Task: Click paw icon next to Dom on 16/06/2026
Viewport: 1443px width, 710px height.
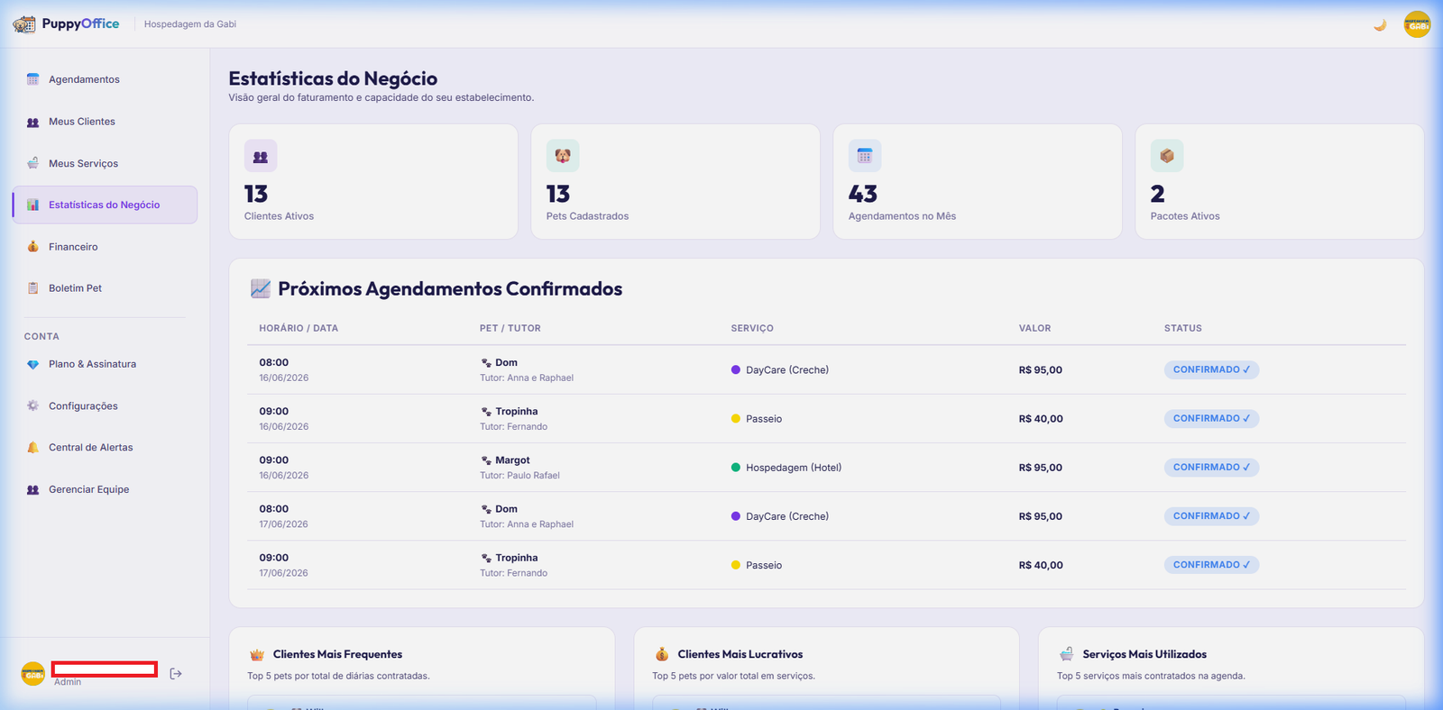Action: pyautogui.click(x=486, y=363)
